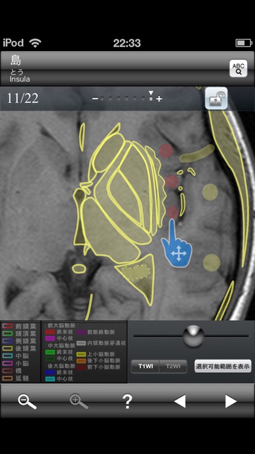The width and height of the screenshot is (255, 454).
Task: Zoom in with the plus magnifier
Action: pos(79,401)
